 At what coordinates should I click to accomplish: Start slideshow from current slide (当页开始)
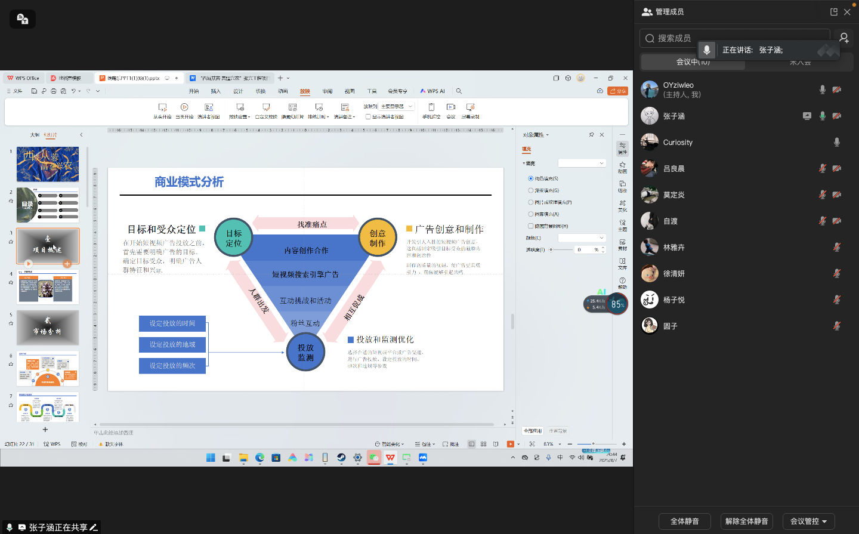coord(184,107)
